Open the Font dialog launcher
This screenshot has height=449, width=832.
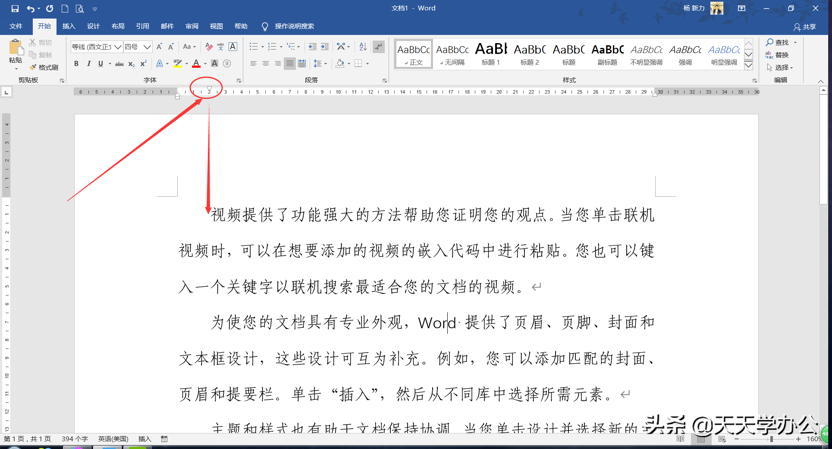point(239,81)
